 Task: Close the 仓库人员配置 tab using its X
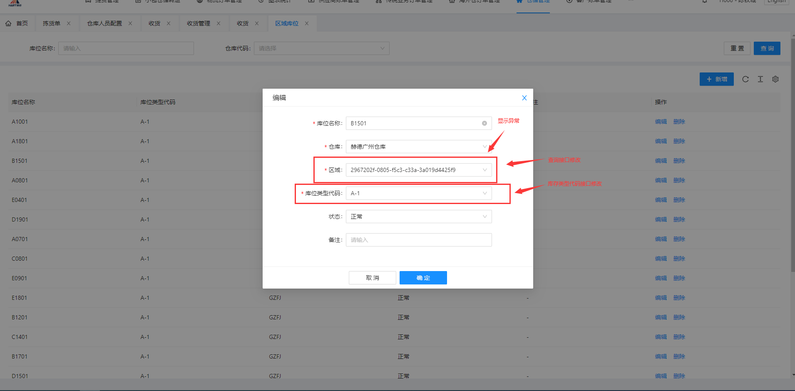[130, 23]
